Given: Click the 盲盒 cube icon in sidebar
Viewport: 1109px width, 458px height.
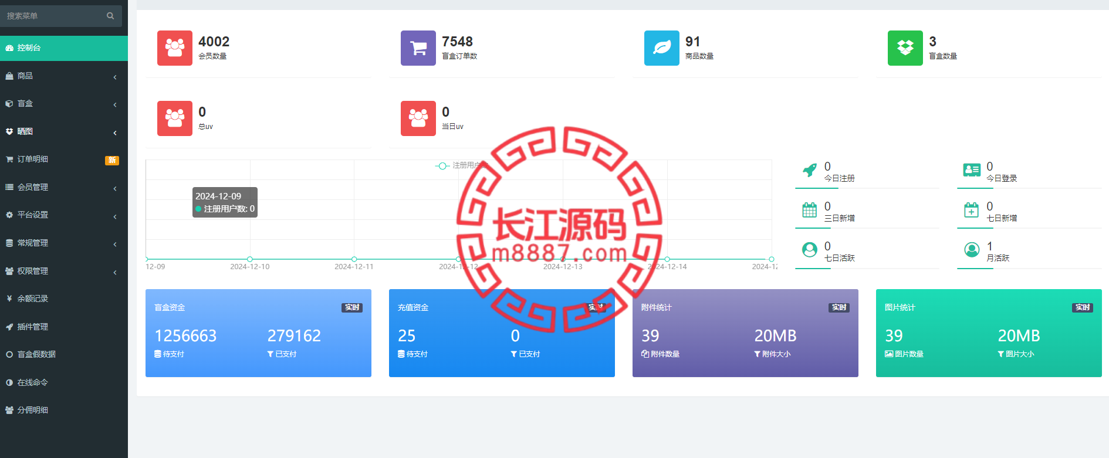Looking at the screenshot, I should (x=9, y=104).
